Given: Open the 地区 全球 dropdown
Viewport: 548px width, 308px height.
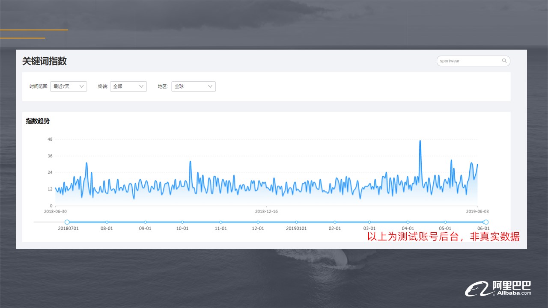Looking at the screenshot, I should click(x=194, y=86).
